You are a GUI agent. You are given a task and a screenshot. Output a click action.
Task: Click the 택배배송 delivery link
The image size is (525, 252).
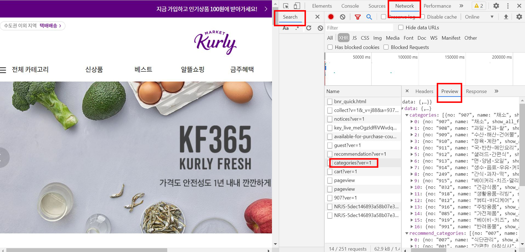pyautogui.click(x=50, y=26)
